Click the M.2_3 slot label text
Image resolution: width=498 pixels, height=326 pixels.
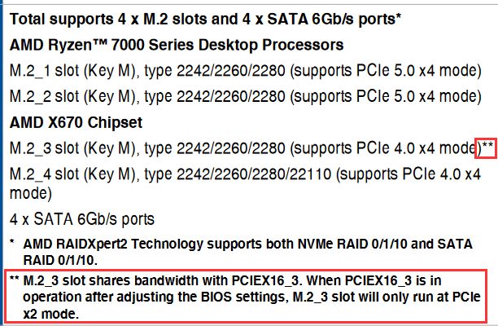click(x=42, y=149)
